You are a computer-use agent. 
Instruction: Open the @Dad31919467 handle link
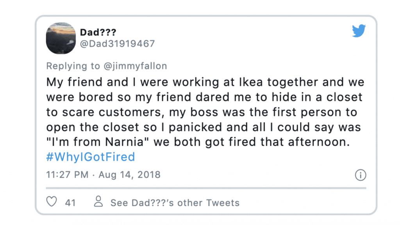[117, 44]
